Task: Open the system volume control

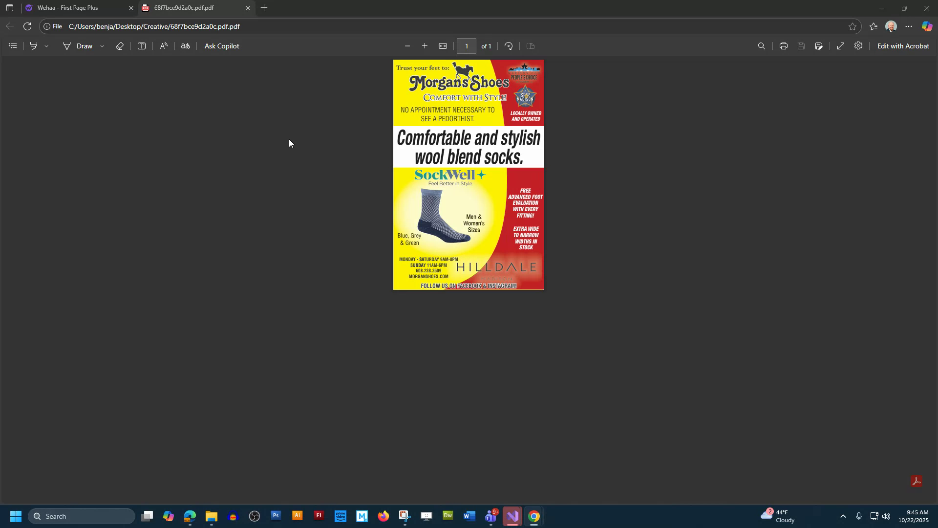Action: 887,516
